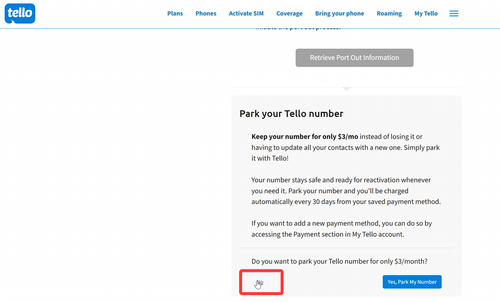Open the Plans menu item
Viewport: 500px width, 302px height.
tap(175, 14)
